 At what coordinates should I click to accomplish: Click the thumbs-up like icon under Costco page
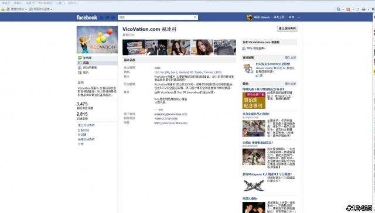(257, 75)
